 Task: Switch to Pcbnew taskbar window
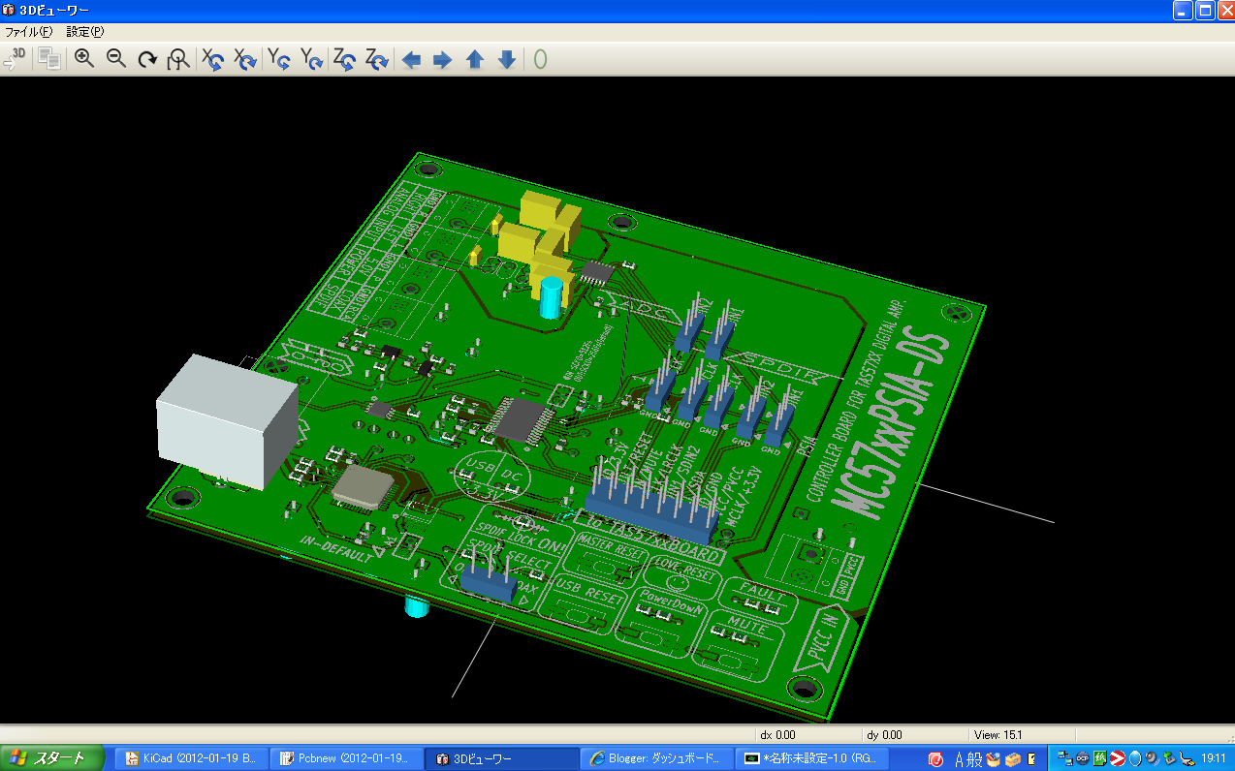347,758
